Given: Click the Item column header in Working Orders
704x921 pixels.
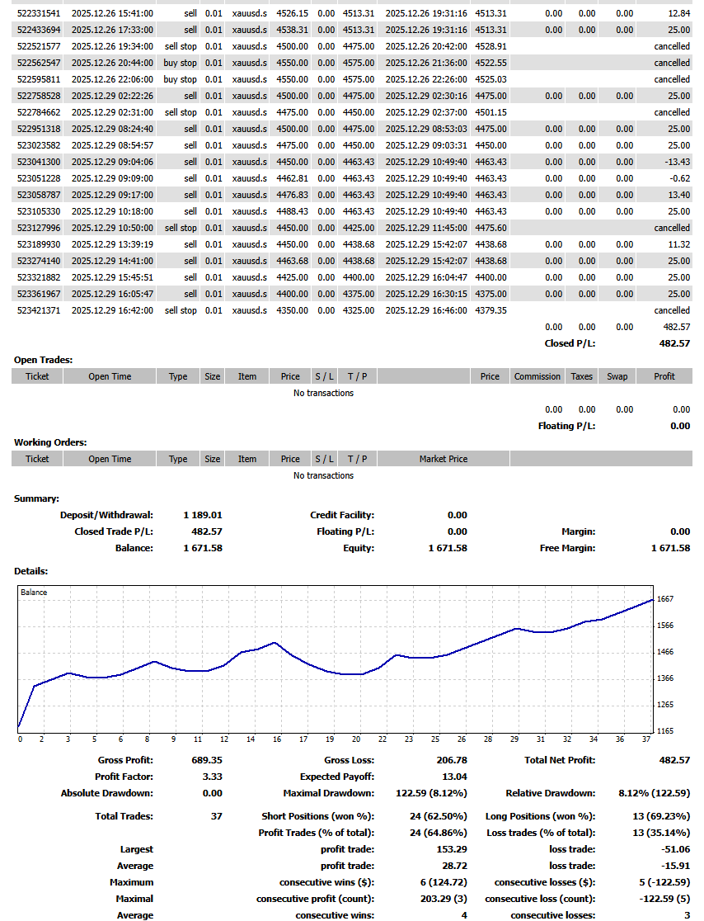Looking at the screenshot, I should pyautogui.click(x=246, y=459).
